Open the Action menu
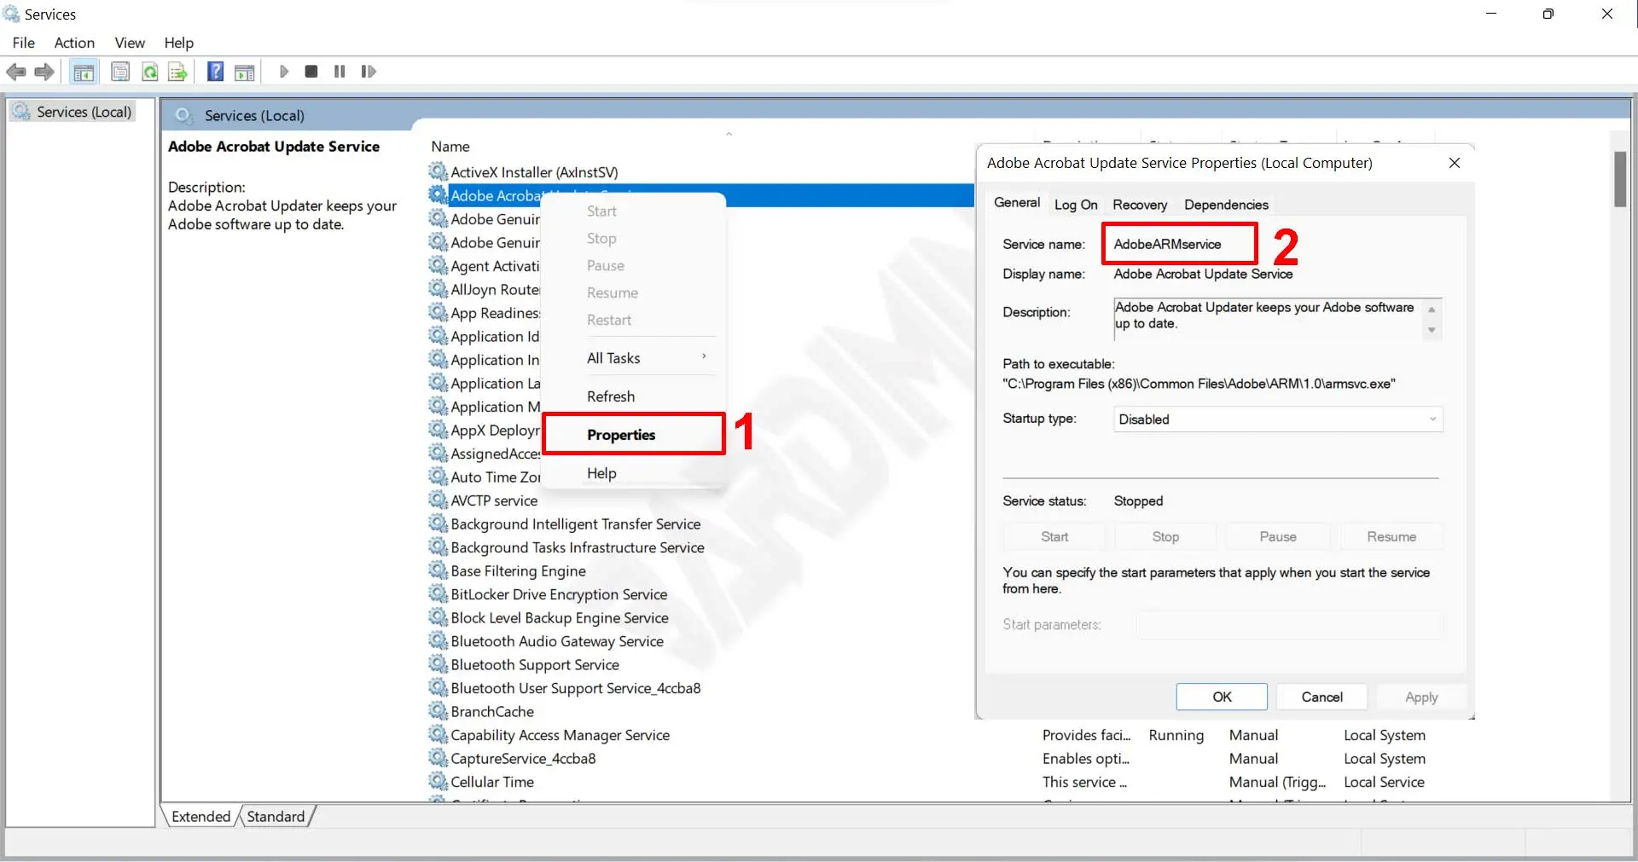Image resolution: width=1638 pixels, height=862 pixels. 74,43
